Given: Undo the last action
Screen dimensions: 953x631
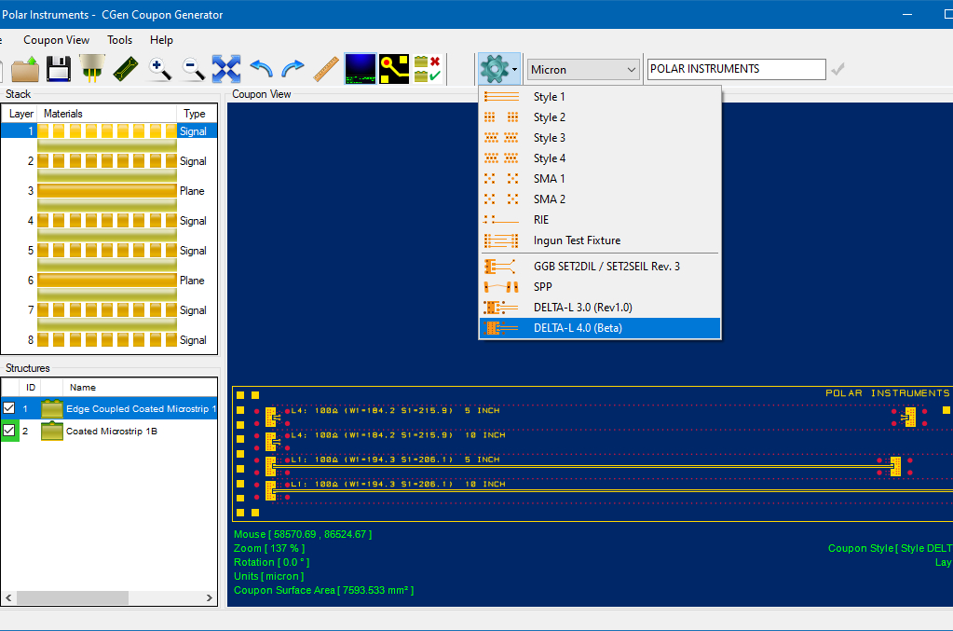Looking at the screenshot, I should coord(262,69).
